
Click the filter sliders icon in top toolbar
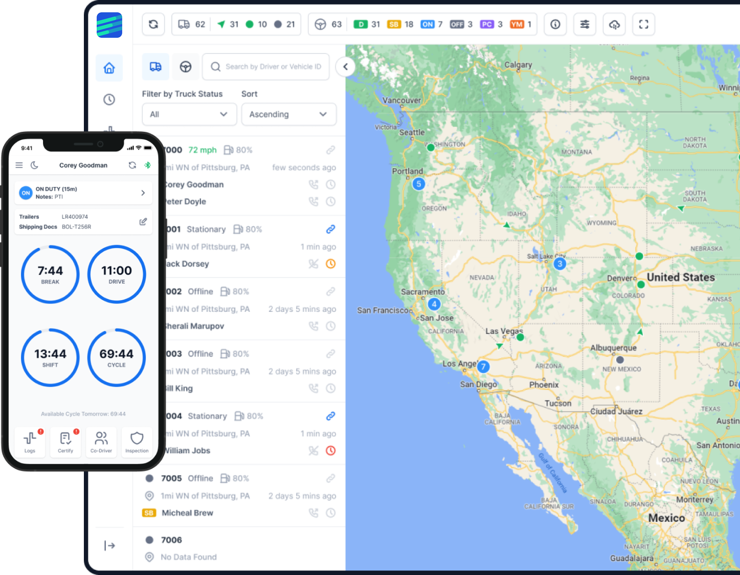tap(585, 24)
